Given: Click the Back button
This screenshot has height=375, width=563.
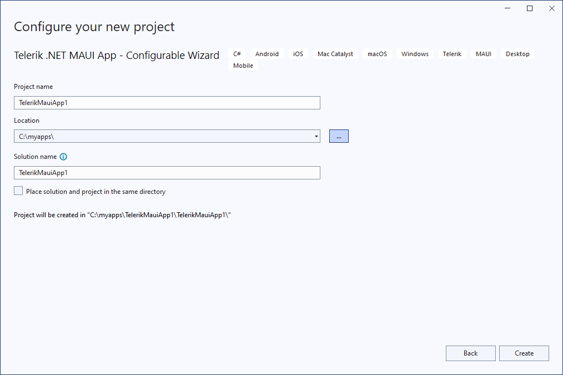Looking at the screenshot, I should (x=470, y=353).
